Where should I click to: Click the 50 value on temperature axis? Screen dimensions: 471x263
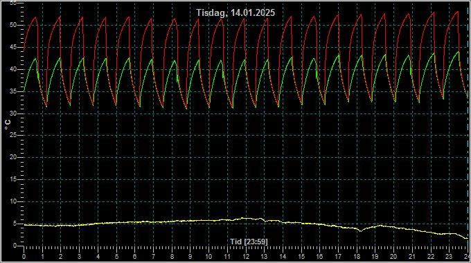pos(13,25)
